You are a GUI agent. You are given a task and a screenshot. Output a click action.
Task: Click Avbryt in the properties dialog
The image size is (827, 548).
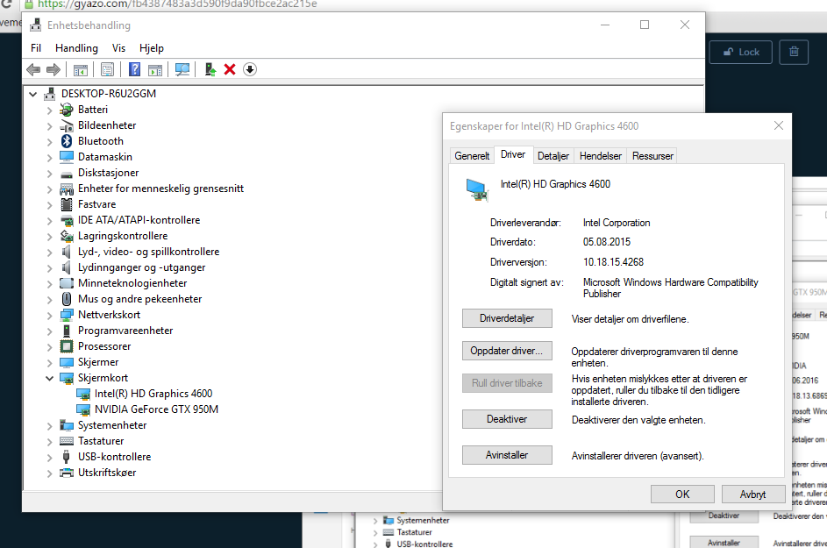click(752, 495)
